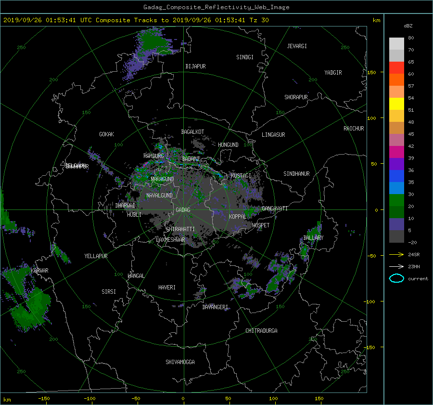433x405 pixels.
Task: Click the yellow 51 dBZ legend swatch
Action: coord(396,104)
